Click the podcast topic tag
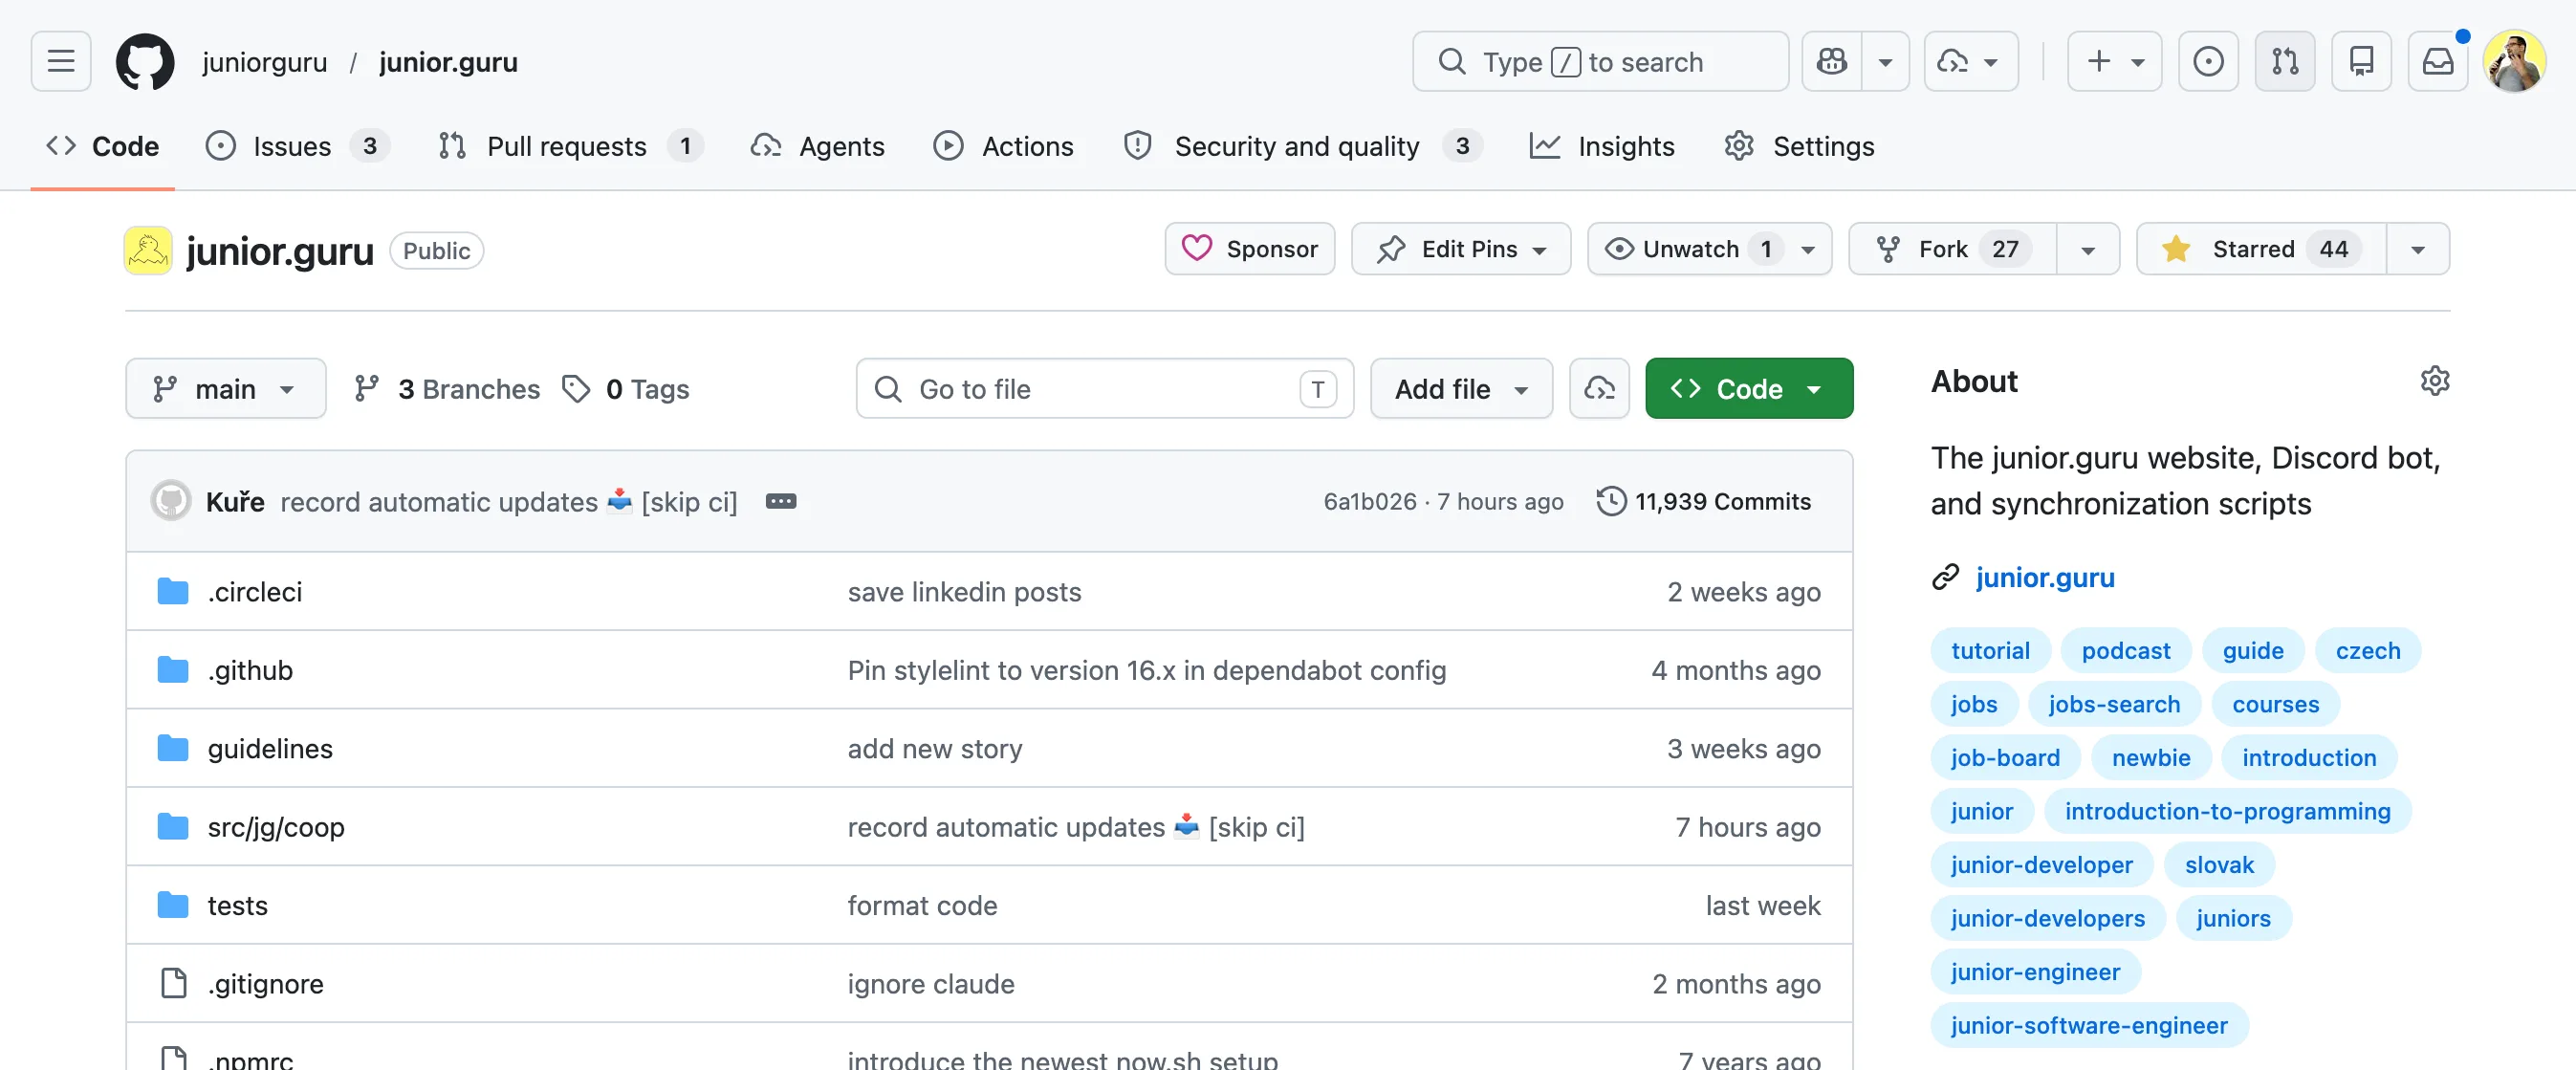This screenshot has height=1070, width=2576. [2125, 650]
